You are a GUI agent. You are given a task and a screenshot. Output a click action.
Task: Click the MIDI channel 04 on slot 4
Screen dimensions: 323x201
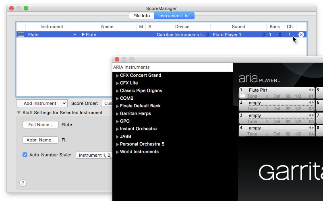311,134
